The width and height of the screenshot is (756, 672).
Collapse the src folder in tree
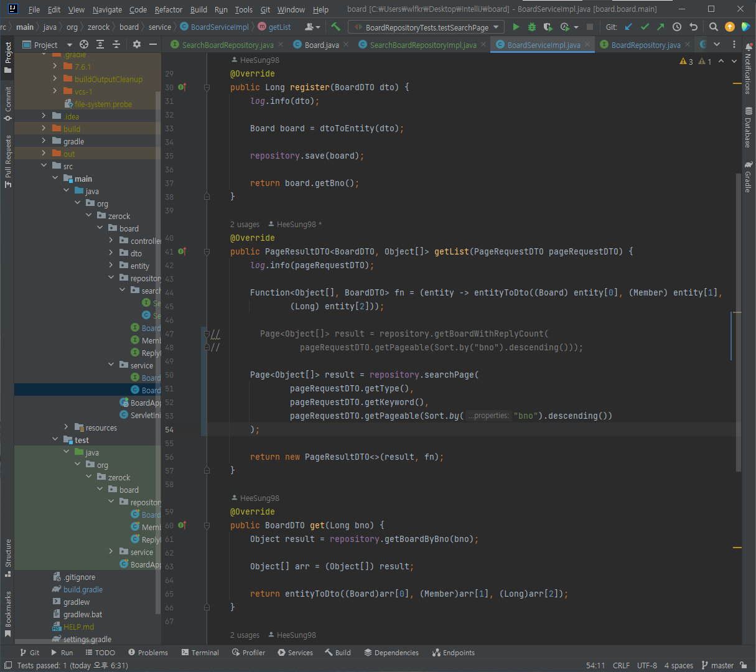click(44, 166)
